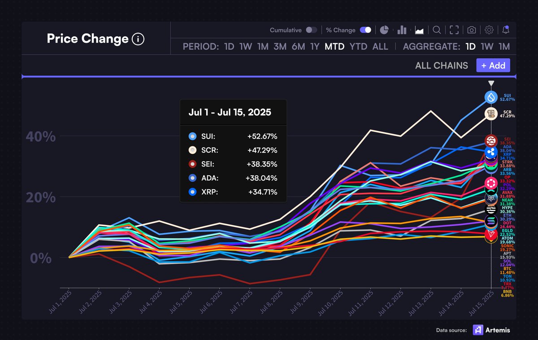538x340 pixels.
Task: Expand chart to fullscreen
Action: point(454,30)
